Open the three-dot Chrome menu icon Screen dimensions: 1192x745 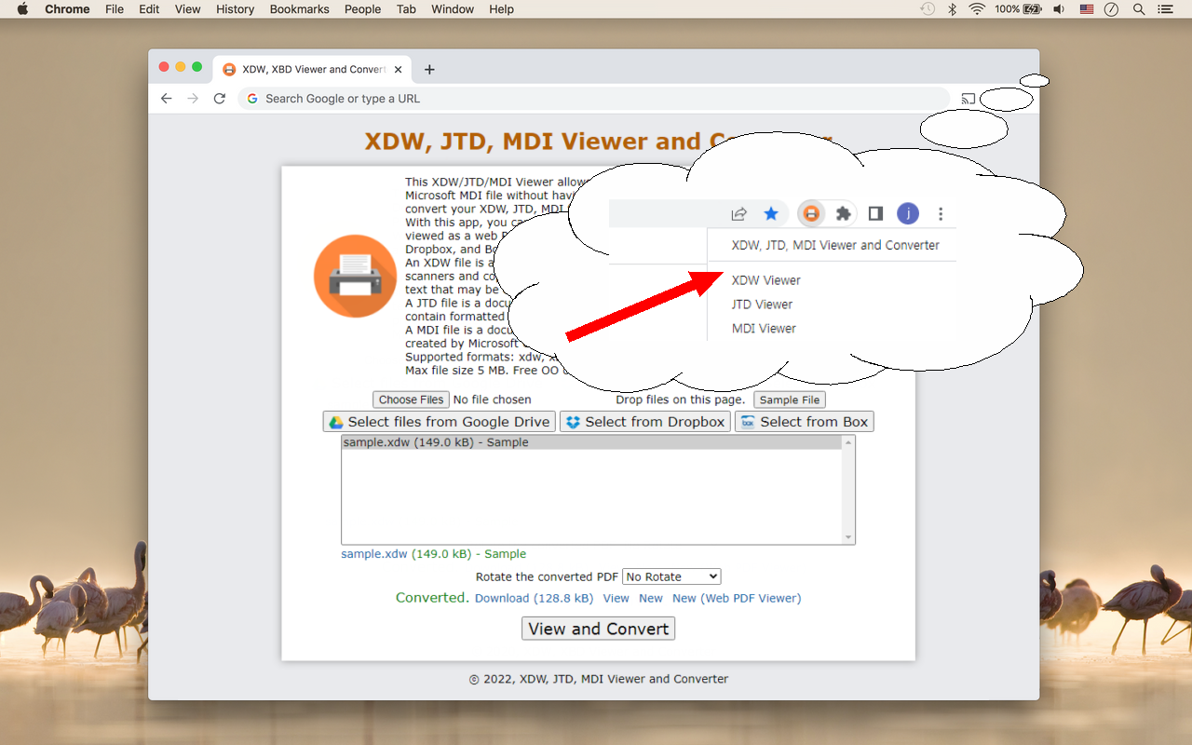coord(941,213)
